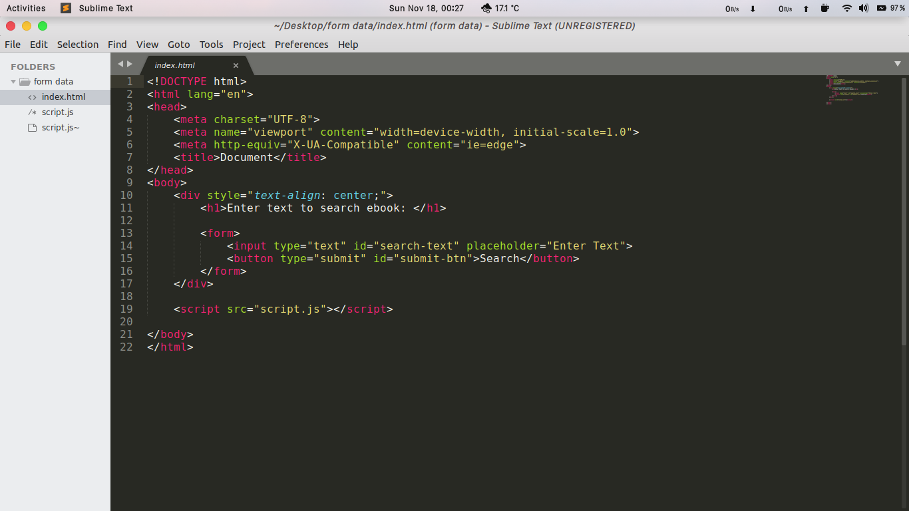The height and width of the screenshot is (511, 909).
Task: Open the battery status indicator
Action: 891,8
